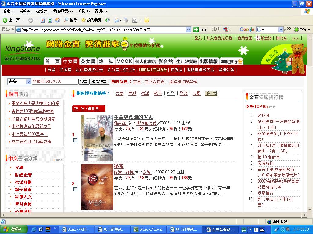Click the taskbar clock showing 07:30
313x234 pixels.
(301, 229)
